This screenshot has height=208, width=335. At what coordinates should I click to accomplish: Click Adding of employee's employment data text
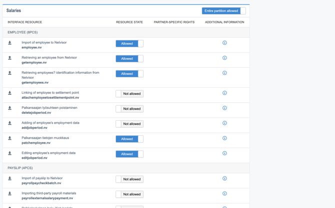pos(50,123)
